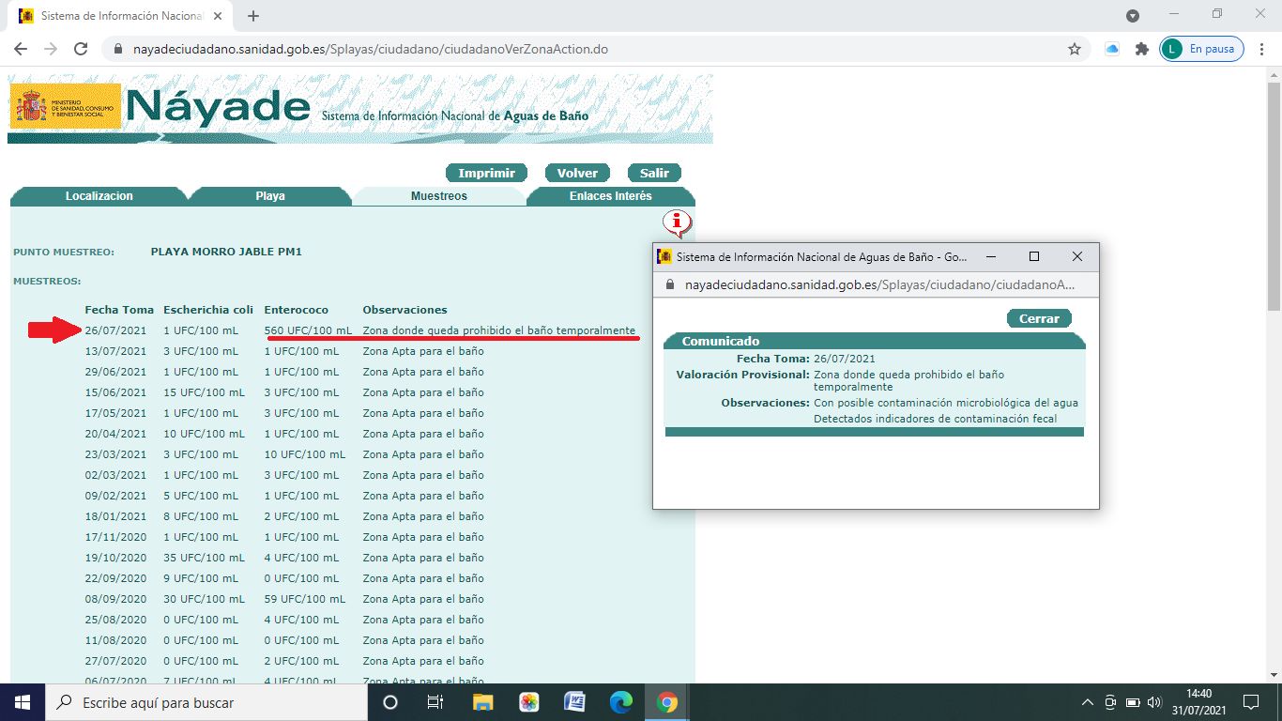Switch to the Localizacion tab
Viewport: 1282px width, 721px height.
pyautogui.click(x=99, y=196)
